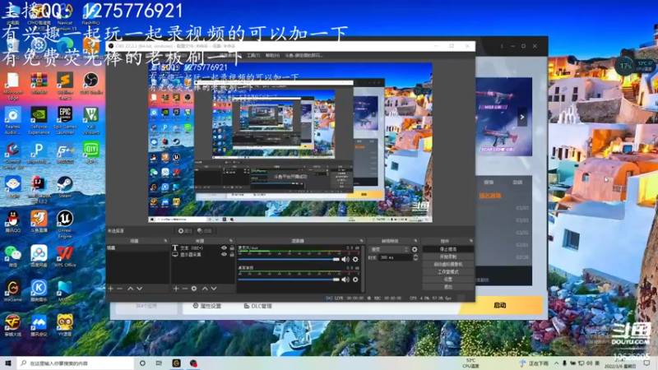Move the selected source down
658x370 pixels.
pyautogui.click(x=214, y=289)
